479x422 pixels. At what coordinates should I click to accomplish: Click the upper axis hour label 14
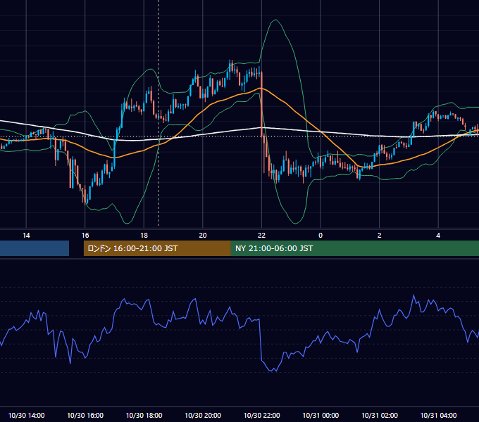click(x=26, y=236)
